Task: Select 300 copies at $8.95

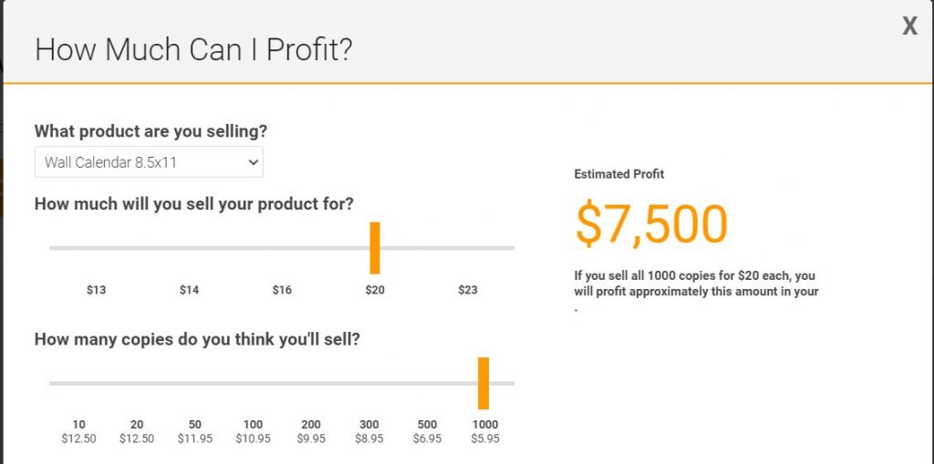Action: (x=369, y=432)
